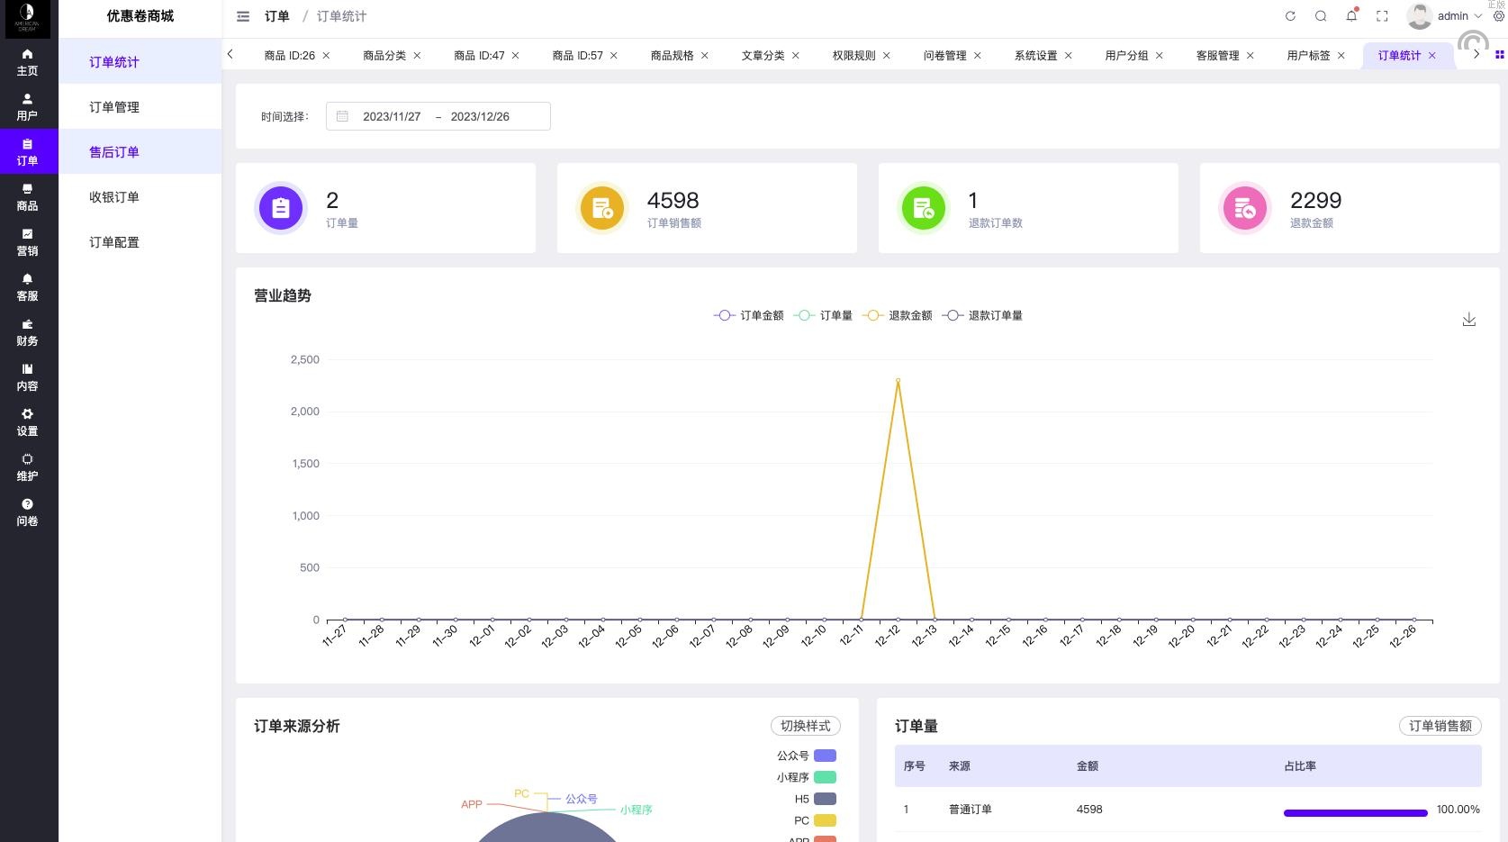The image size is (1508, 842).
Task: Toggle the 退款金额 series in chart legend
Action: click(x=898, y=316)
